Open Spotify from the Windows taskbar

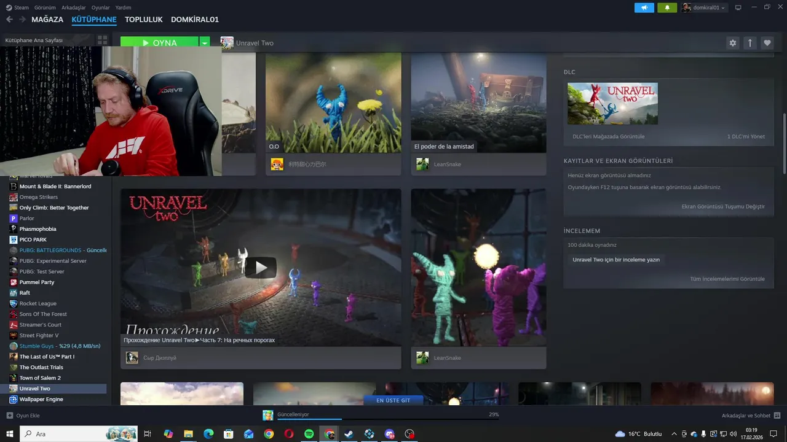pyautogui.click(x=309, y=434)
